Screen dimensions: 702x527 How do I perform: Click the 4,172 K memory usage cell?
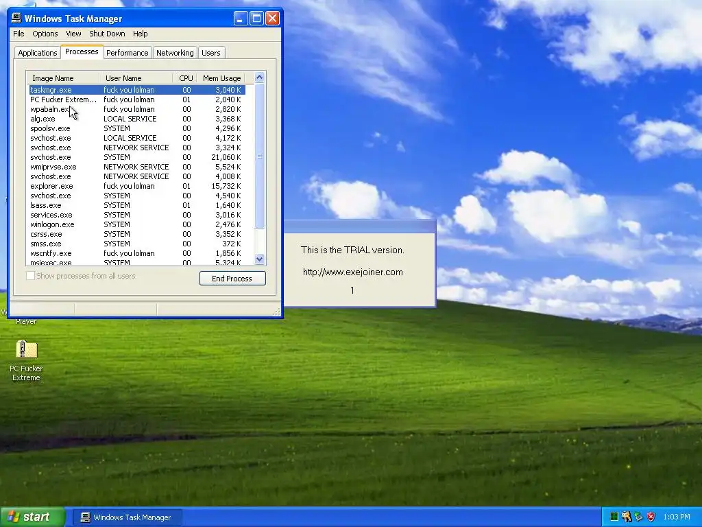[228, 138]
